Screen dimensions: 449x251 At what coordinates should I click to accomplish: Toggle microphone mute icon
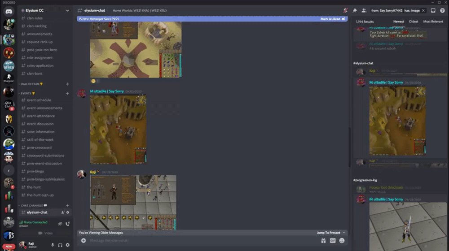[53, 245]
